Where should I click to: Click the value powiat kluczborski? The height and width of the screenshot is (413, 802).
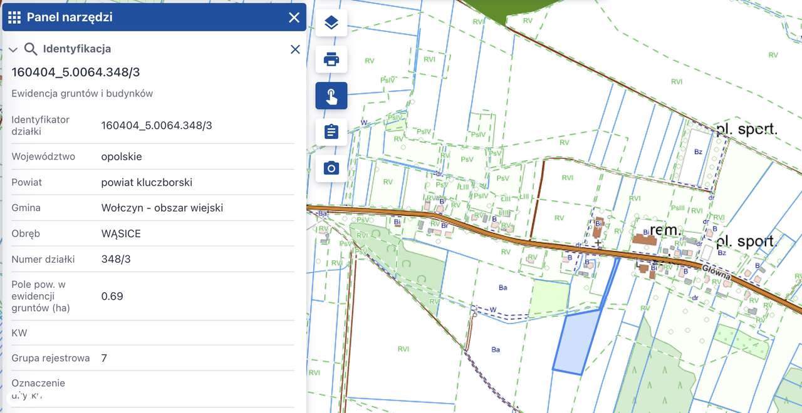(x=147, y=182)
